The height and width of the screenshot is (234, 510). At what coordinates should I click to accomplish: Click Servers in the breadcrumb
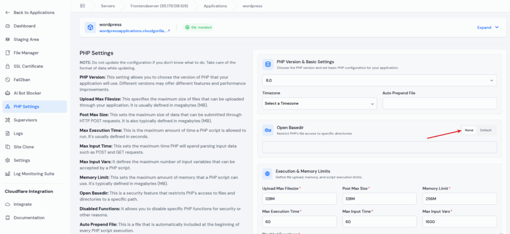click(x=108, y=6)
